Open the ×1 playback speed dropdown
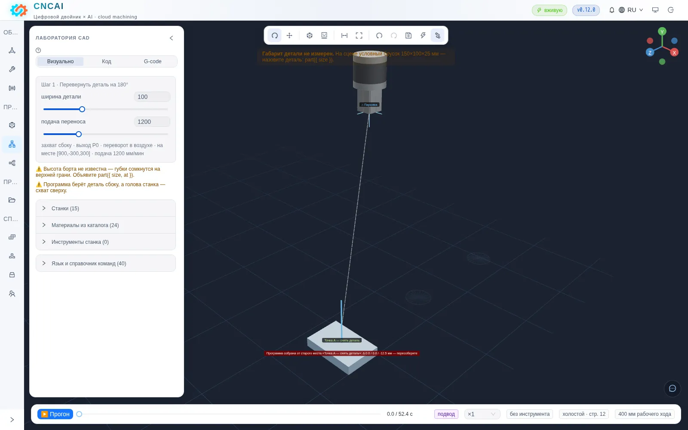 coord(482,414)
